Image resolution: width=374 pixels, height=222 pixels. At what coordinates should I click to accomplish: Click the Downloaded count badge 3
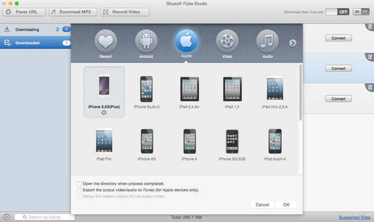[66, 43]
